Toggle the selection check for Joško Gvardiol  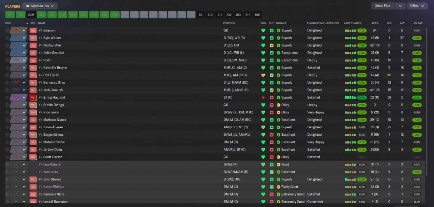tap(7, 53)
